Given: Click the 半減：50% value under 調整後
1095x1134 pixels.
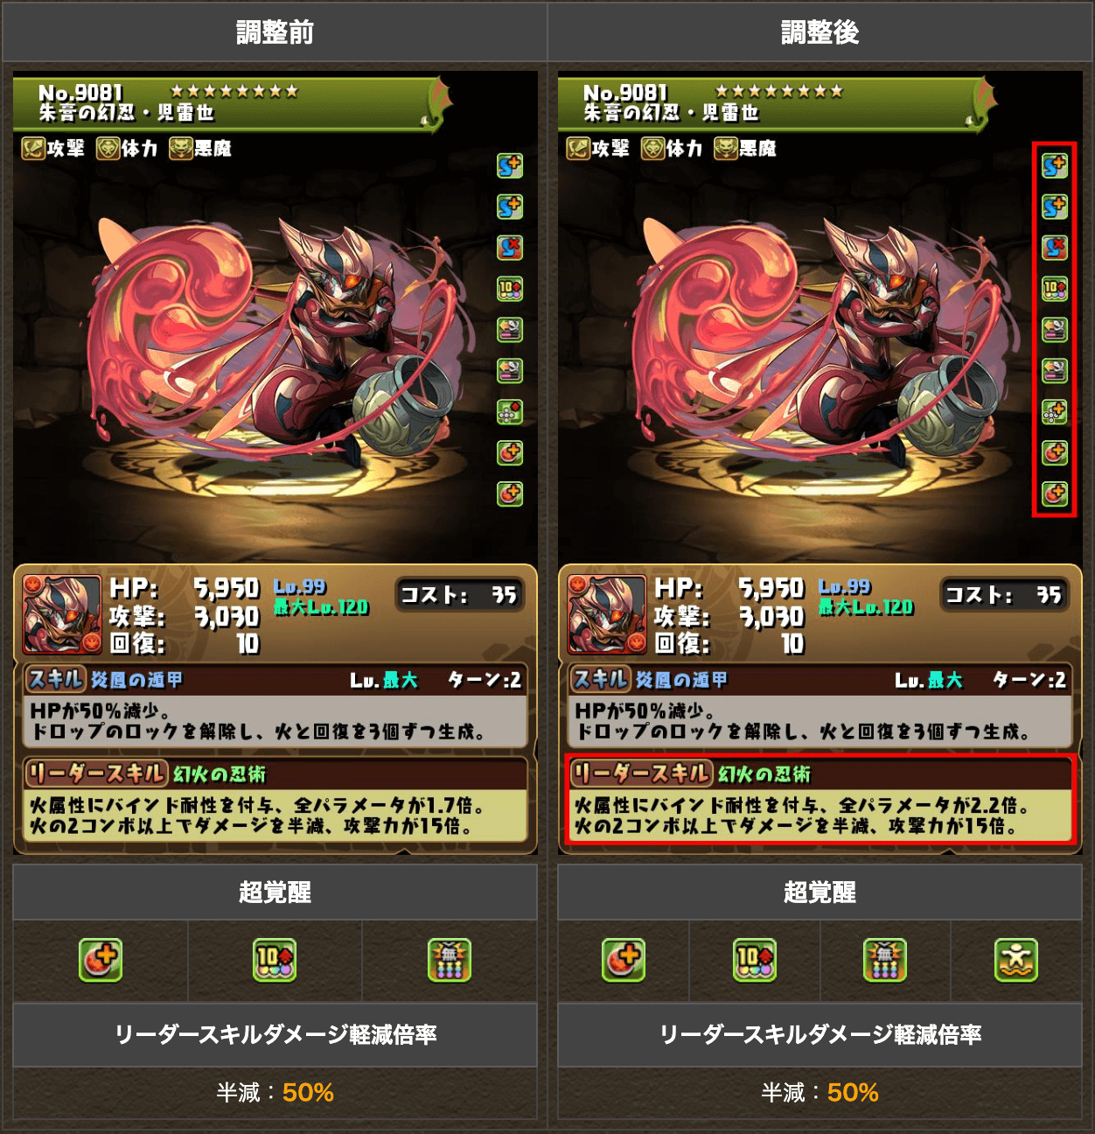Looking at the screenshot, I should (820, 1092).
